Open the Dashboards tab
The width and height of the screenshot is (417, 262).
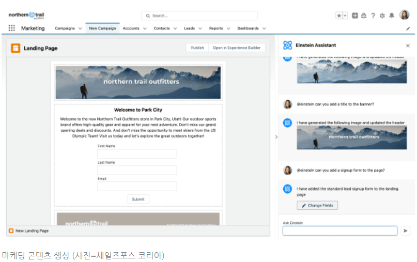(248, 28)
